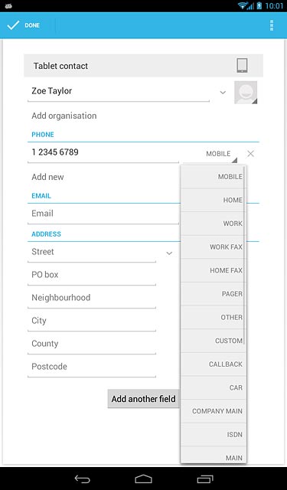Tap Add new phone entry
The height and width of the screenshot is (490, 287).
(47, 177)
